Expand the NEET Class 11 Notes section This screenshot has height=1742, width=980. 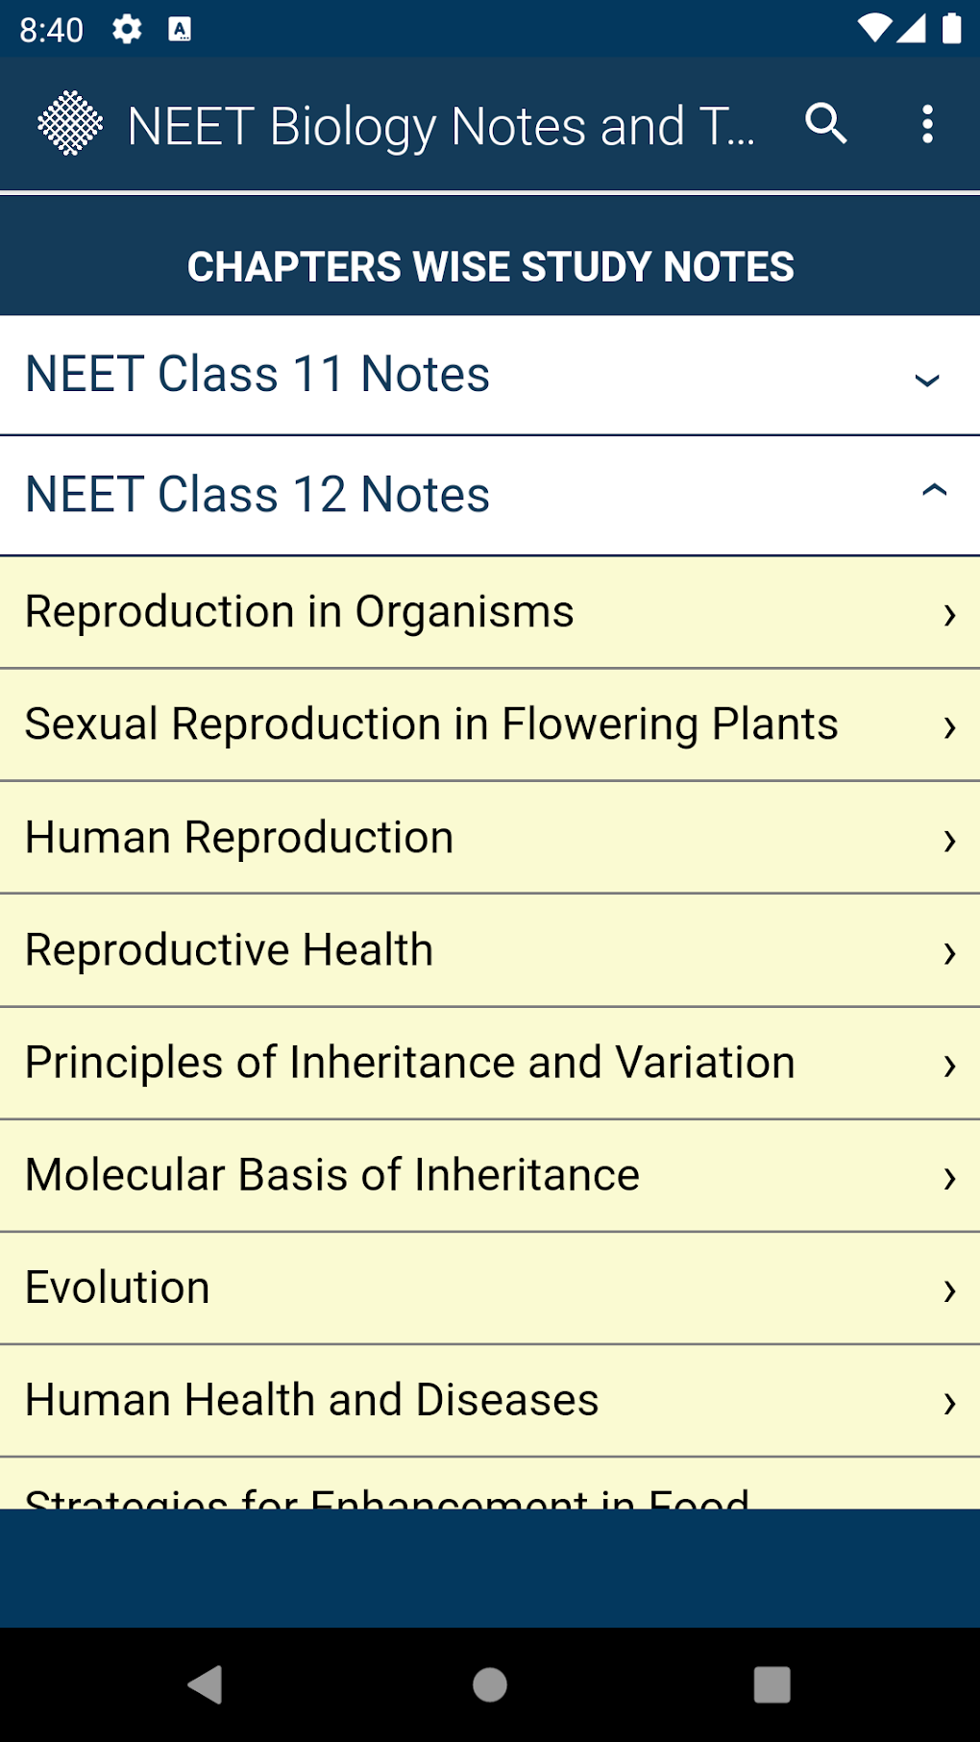tap(257, 375)
